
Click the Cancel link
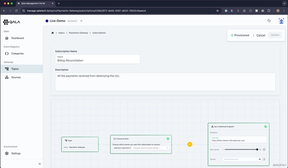(261, 35)
